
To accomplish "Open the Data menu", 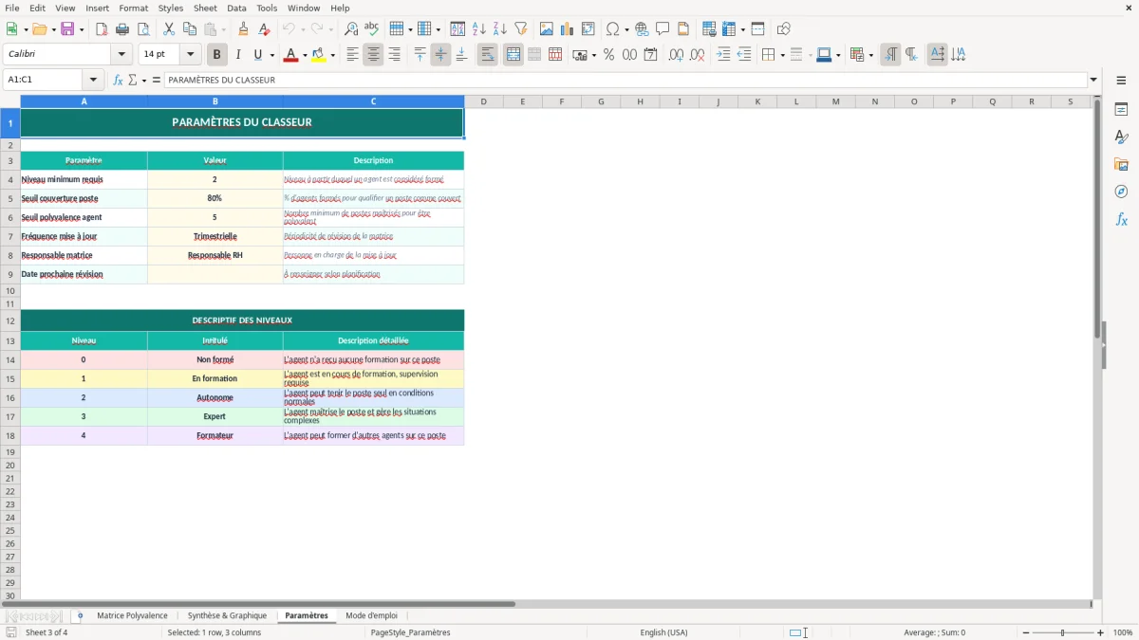I will [x=236, y=8].
